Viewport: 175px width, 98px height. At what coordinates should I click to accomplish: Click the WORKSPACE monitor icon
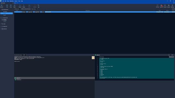(x=2, y=10)
